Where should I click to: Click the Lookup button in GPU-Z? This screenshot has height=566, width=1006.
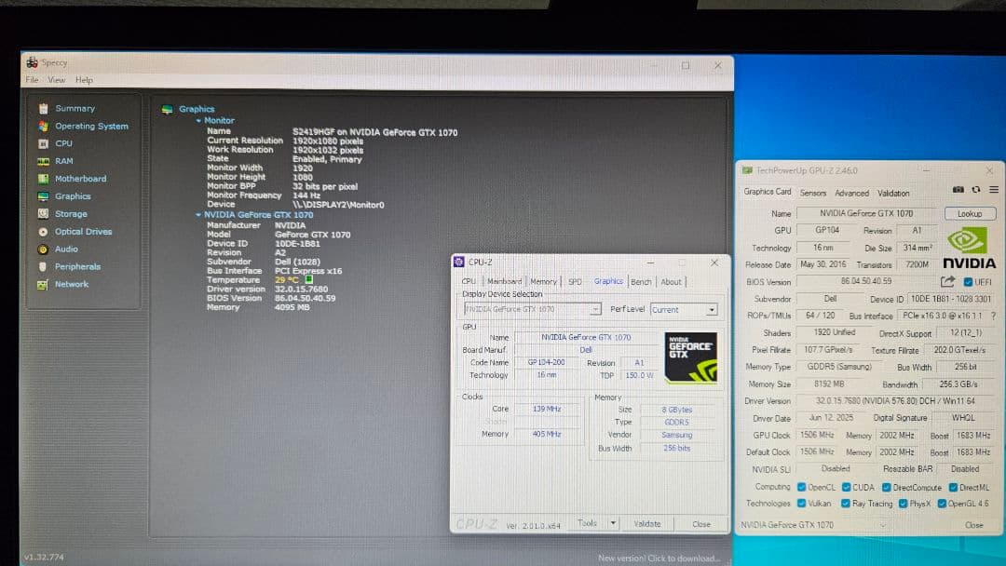(x=970, y=213)
